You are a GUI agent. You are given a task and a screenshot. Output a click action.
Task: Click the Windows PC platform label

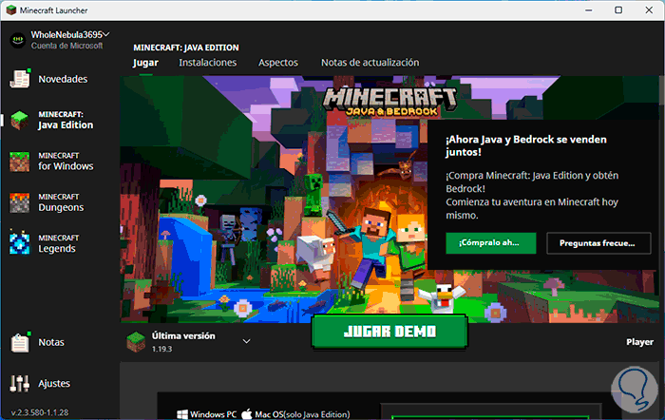point(214,414)
